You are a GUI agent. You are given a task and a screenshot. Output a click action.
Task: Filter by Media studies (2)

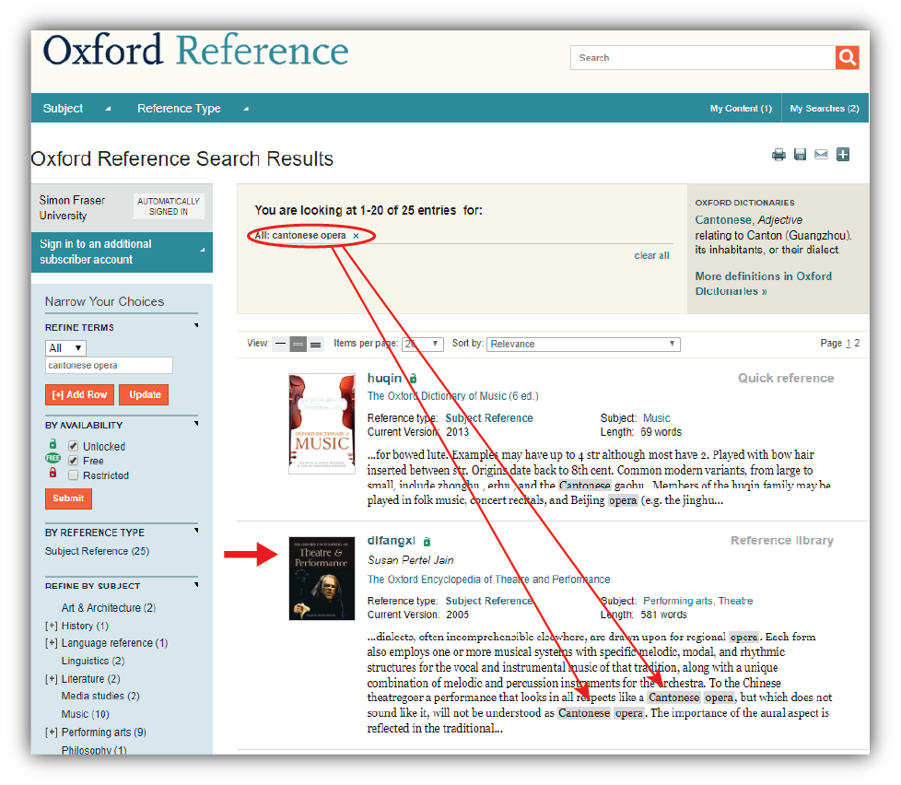coord(100,696)
